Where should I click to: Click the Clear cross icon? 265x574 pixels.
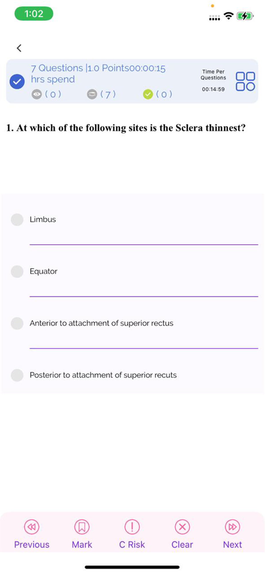pos(182,527)
